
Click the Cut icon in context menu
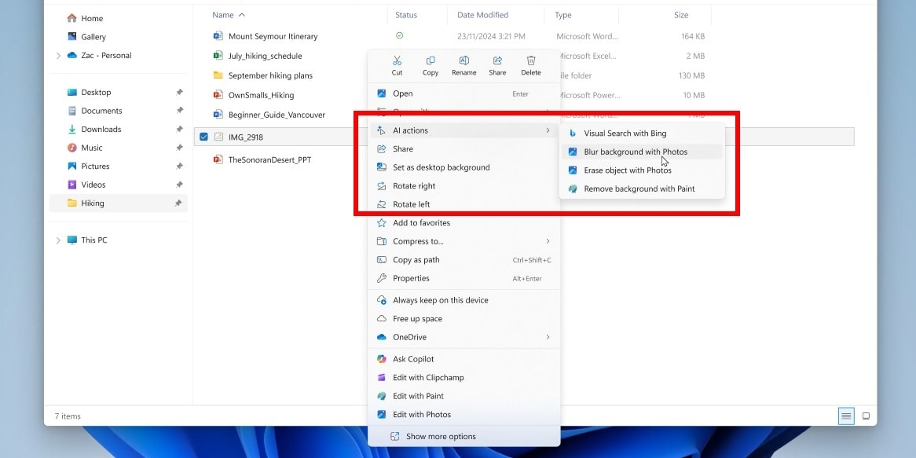click(x=397, y=61)
